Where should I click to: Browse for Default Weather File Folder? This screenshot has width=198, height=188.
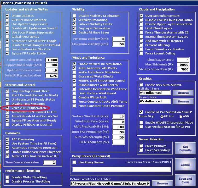(162, 183)
